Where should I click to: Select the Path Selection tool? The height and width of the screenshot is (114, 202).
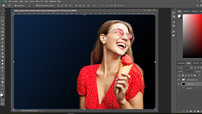(x=2, y=75)
